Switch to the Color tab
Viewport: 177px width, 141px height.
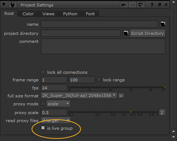point(28,14)
